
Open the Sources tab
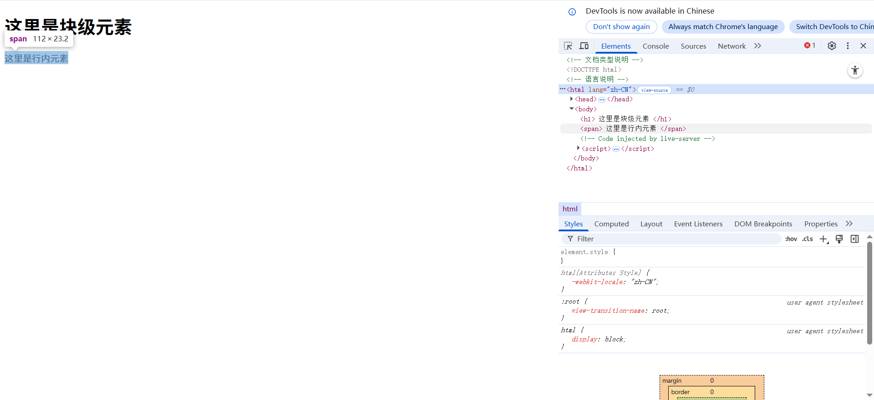tap(693, 46)
